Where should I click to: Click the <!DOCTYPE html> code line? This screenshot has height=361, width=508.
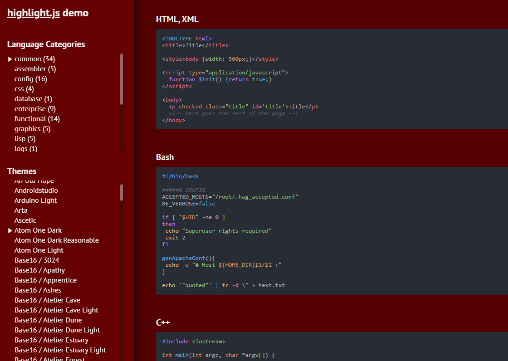coord(187,39)
